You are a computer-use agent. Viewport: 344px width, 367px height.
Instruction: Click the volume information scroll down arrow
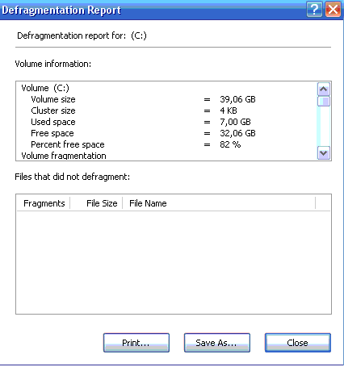pyautogui.click(x=324, y=153)
